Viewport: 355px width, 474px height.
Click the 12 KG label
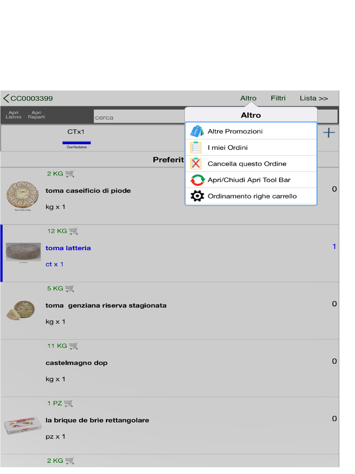tap(57, 231)
